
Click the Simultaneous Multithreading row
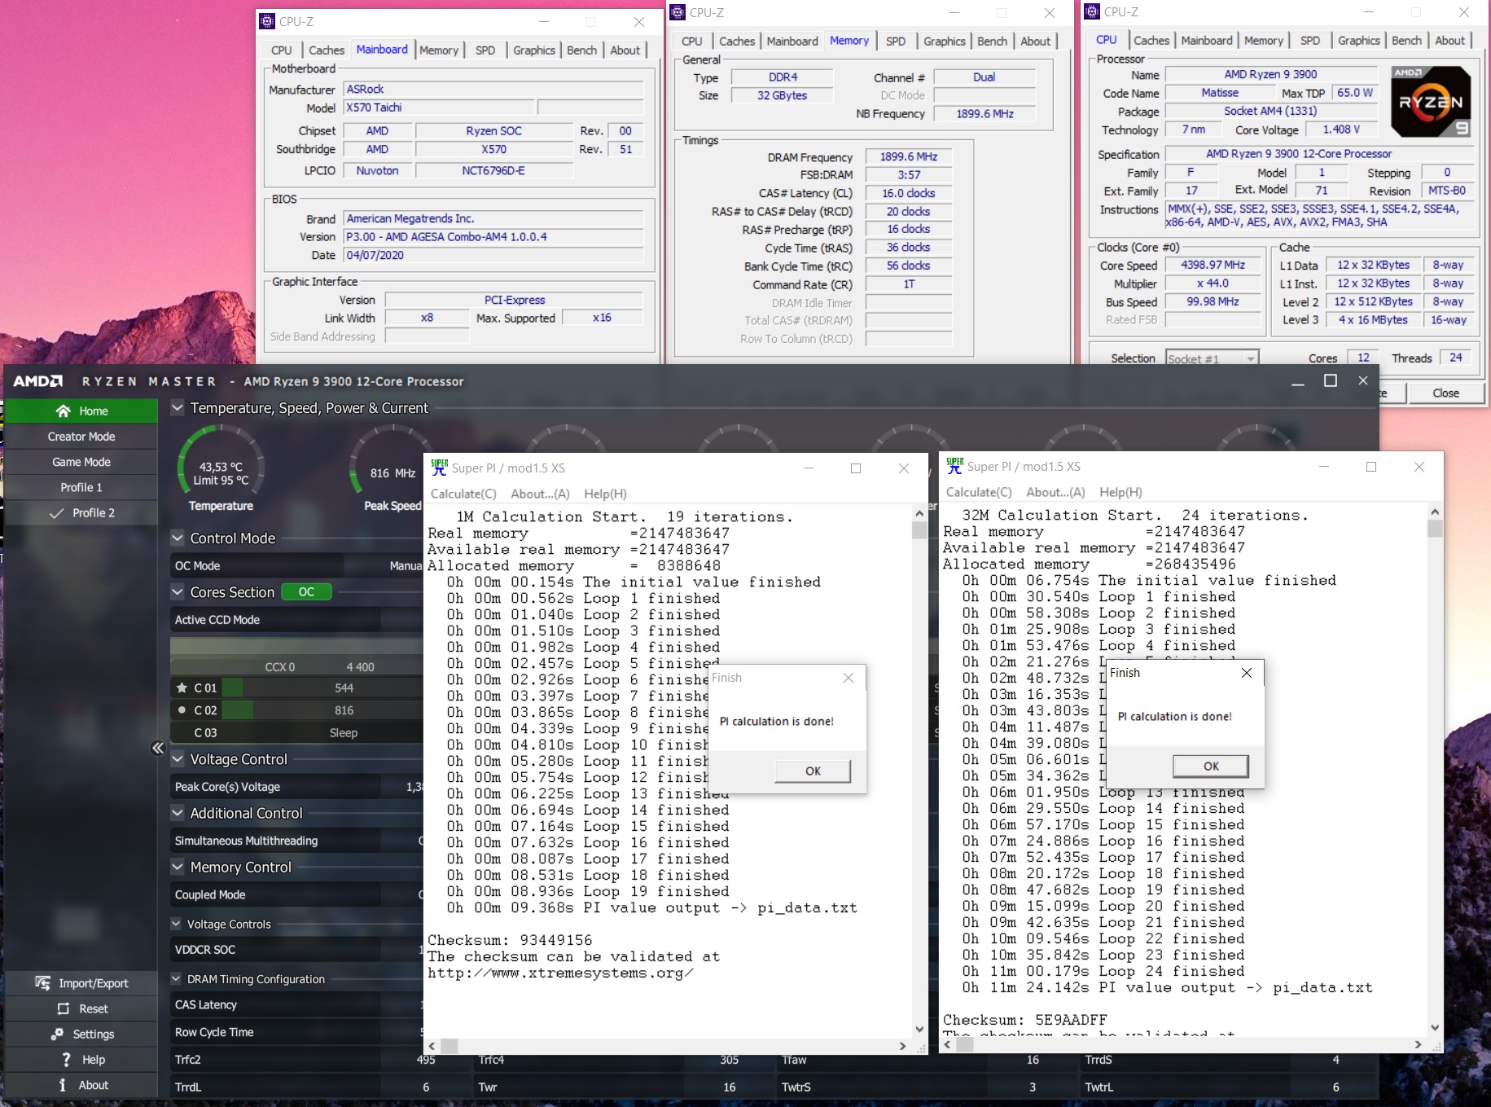pos(297,841)
